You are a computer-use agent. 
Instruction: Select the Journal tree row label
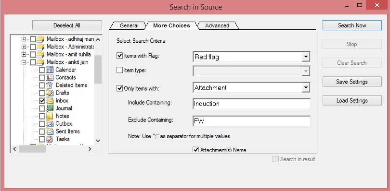click(x=64, y=108)
